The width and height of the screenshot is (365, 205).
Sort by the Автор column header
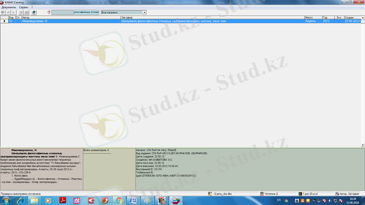coord(71,17)
